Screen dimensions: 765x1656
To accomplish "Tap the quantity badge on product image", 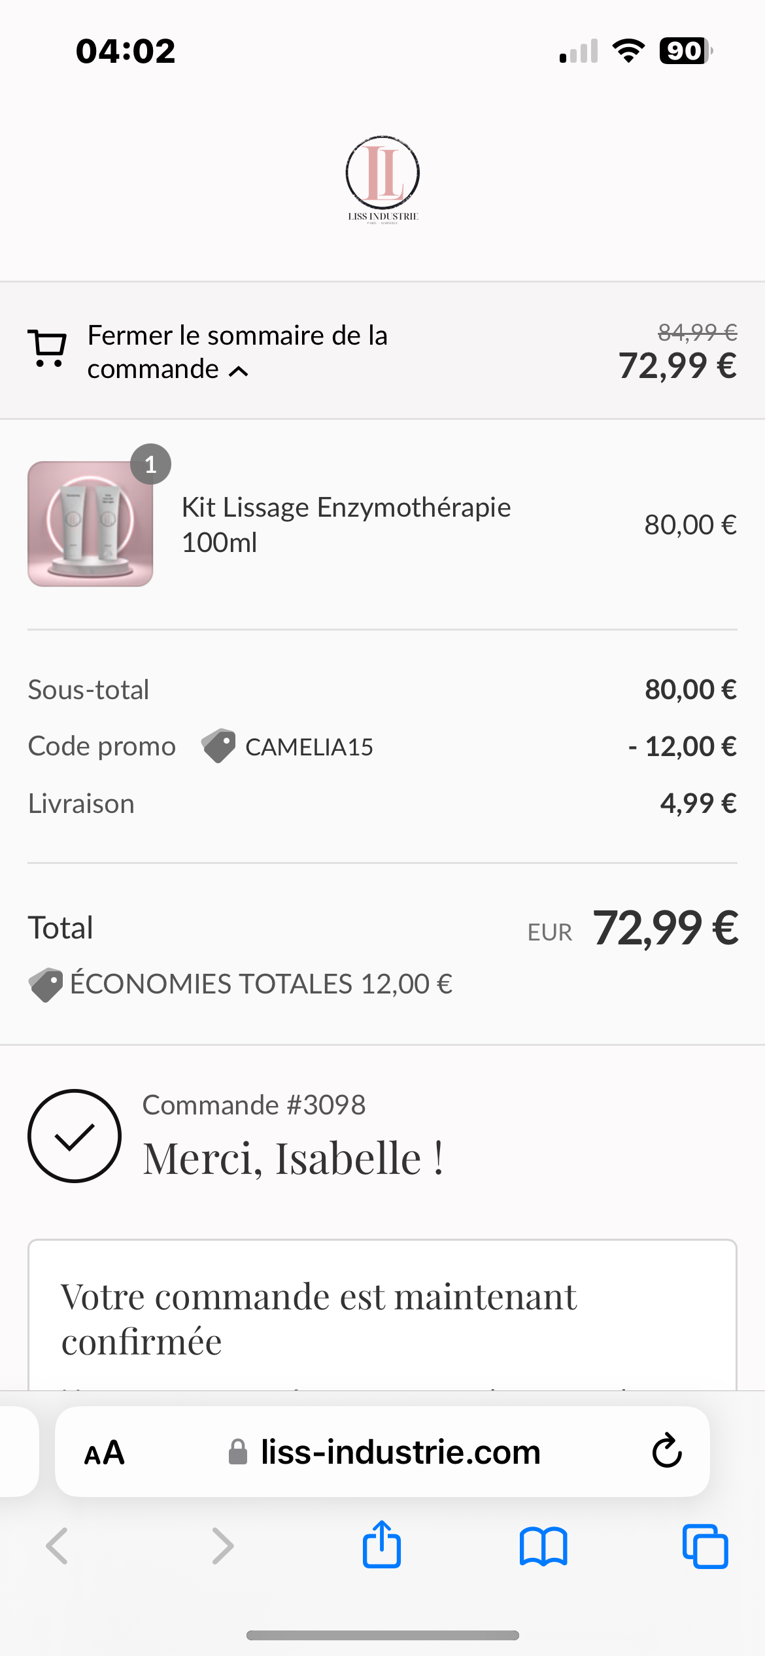I will (x=150, y=464).
